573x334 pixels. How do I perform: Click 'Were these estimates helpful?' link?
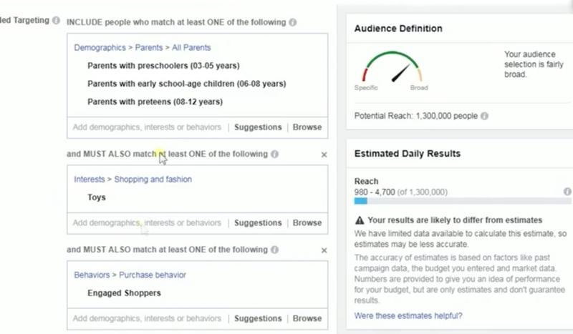(x=408, y=315)
